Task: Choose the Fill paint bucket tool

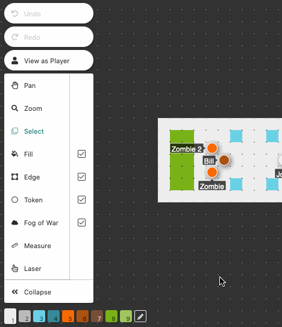Action: coord(37,154)
